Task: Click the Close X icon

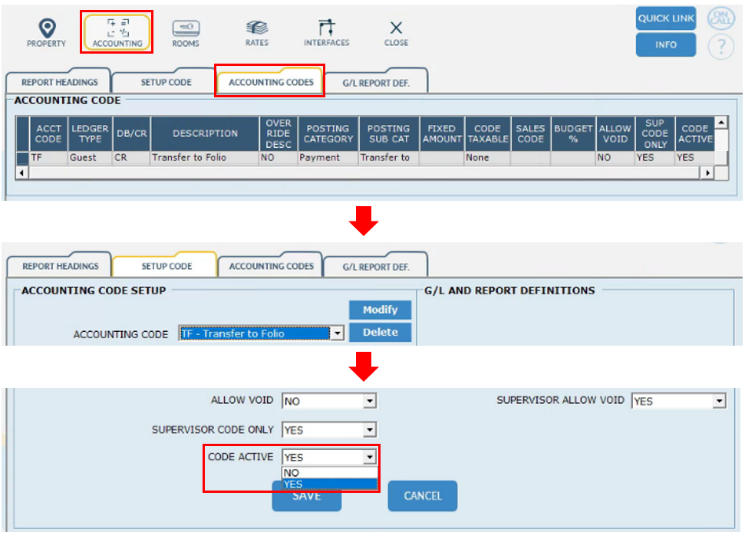Action: 396,33
